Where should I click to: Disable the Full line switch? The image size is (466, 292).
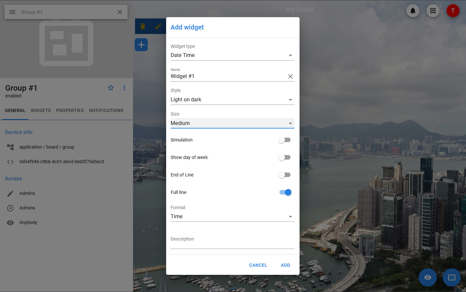pyautogui.click(x=285, y=192)
